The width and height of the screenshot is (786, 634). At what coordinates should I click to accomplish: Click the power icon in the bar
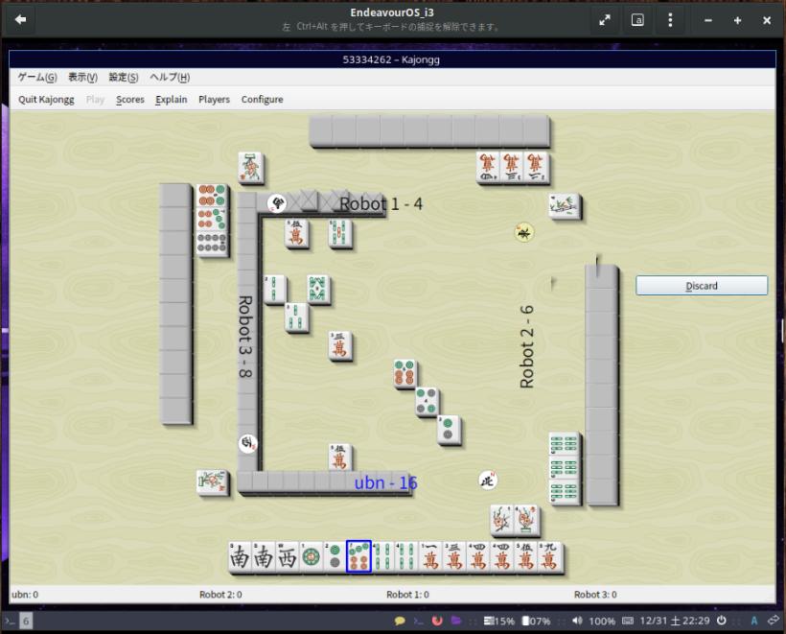click(x=722, y=621)
